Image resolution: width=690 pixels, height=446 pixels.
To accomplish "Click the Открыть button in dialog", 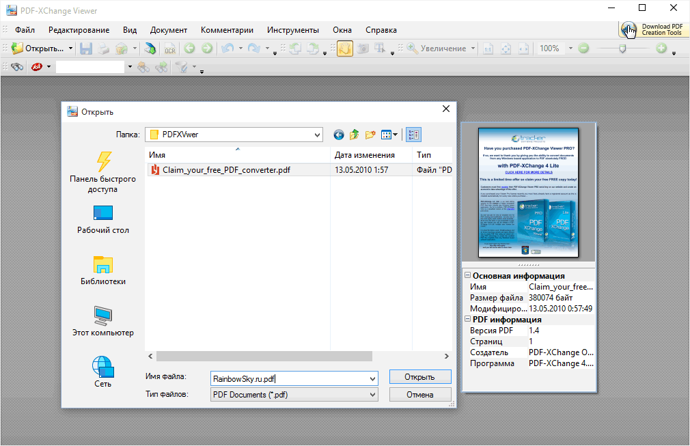I will point(420,377).
